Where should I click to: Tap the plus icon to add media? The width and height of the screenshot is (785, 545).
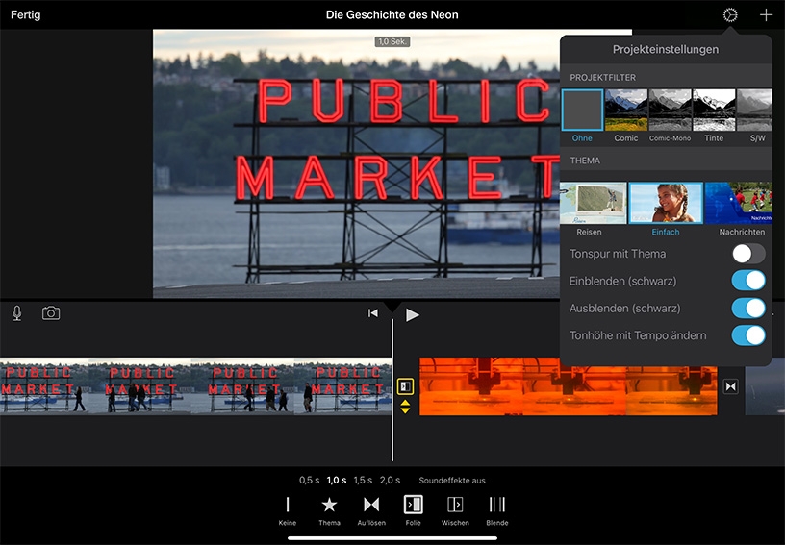pos(766,15)
